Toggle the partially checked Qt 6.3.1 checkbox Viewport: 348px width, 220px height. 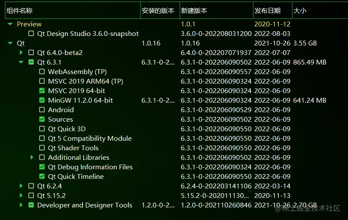tap(31, 62)
